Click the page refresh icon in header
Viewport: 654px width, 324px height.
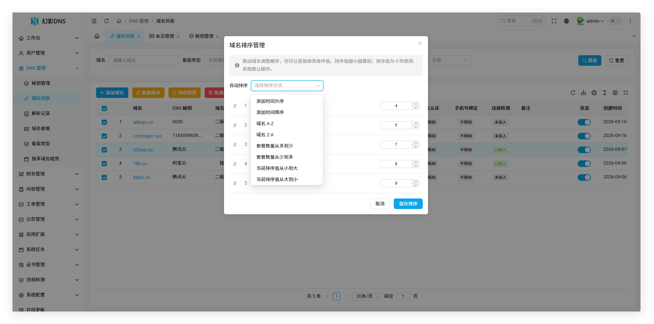tap(107, 21)
